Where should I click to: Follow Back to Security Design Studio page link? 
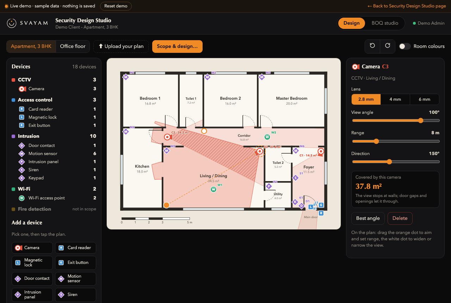coord(407,6)
